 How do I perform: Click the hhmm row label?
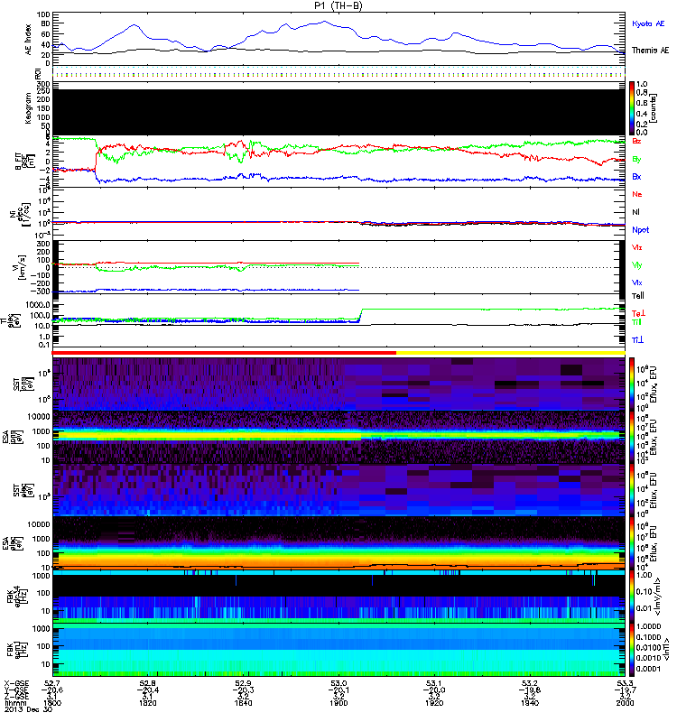[15, 703]
